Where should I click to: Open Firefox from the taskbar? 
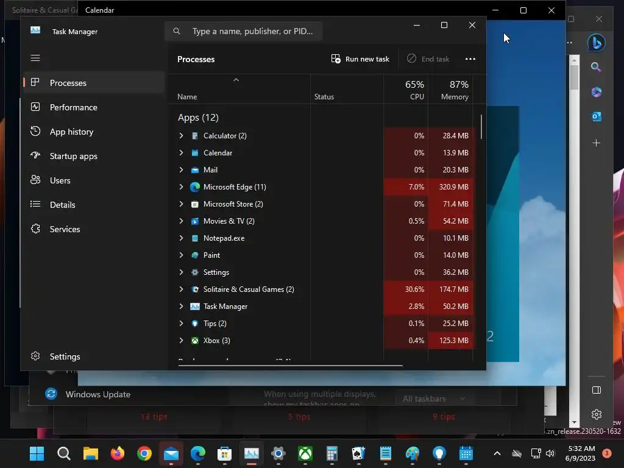click(x=118, y=453)
